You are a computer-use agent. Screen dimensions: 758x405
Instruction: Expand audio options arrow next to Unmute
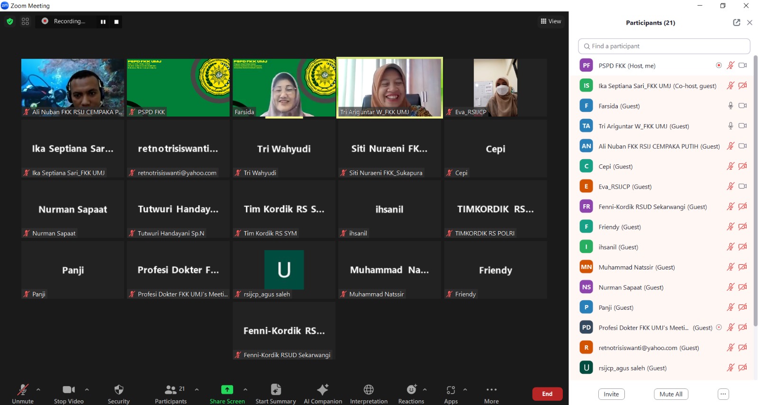pos(38,389)
